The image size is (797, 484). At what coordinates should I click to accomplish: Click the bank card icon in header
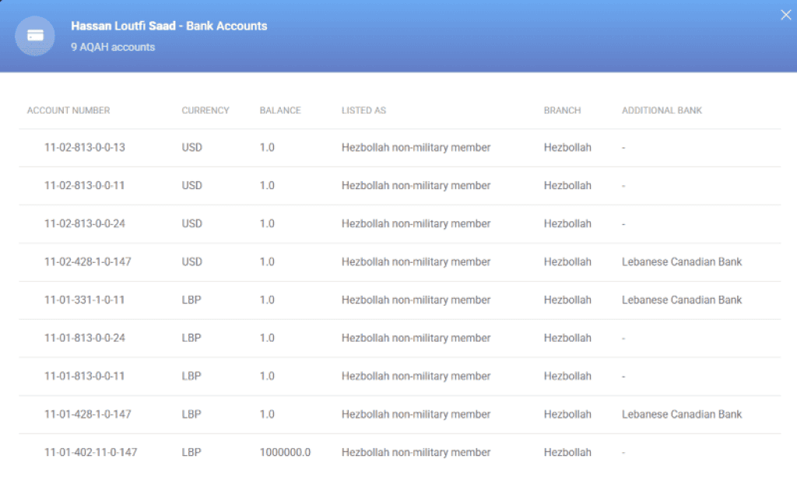coord(35,36)
